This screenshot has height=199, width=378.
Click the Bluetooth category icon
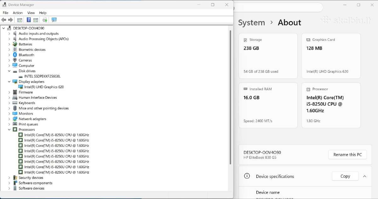click(15, 55)
